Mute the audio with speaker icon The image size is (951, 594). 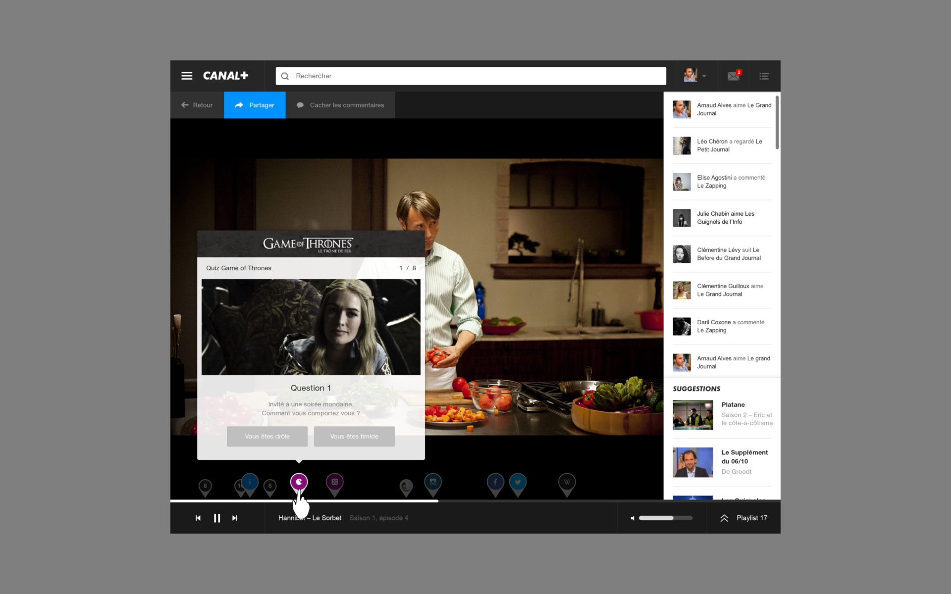coord(633,518)
